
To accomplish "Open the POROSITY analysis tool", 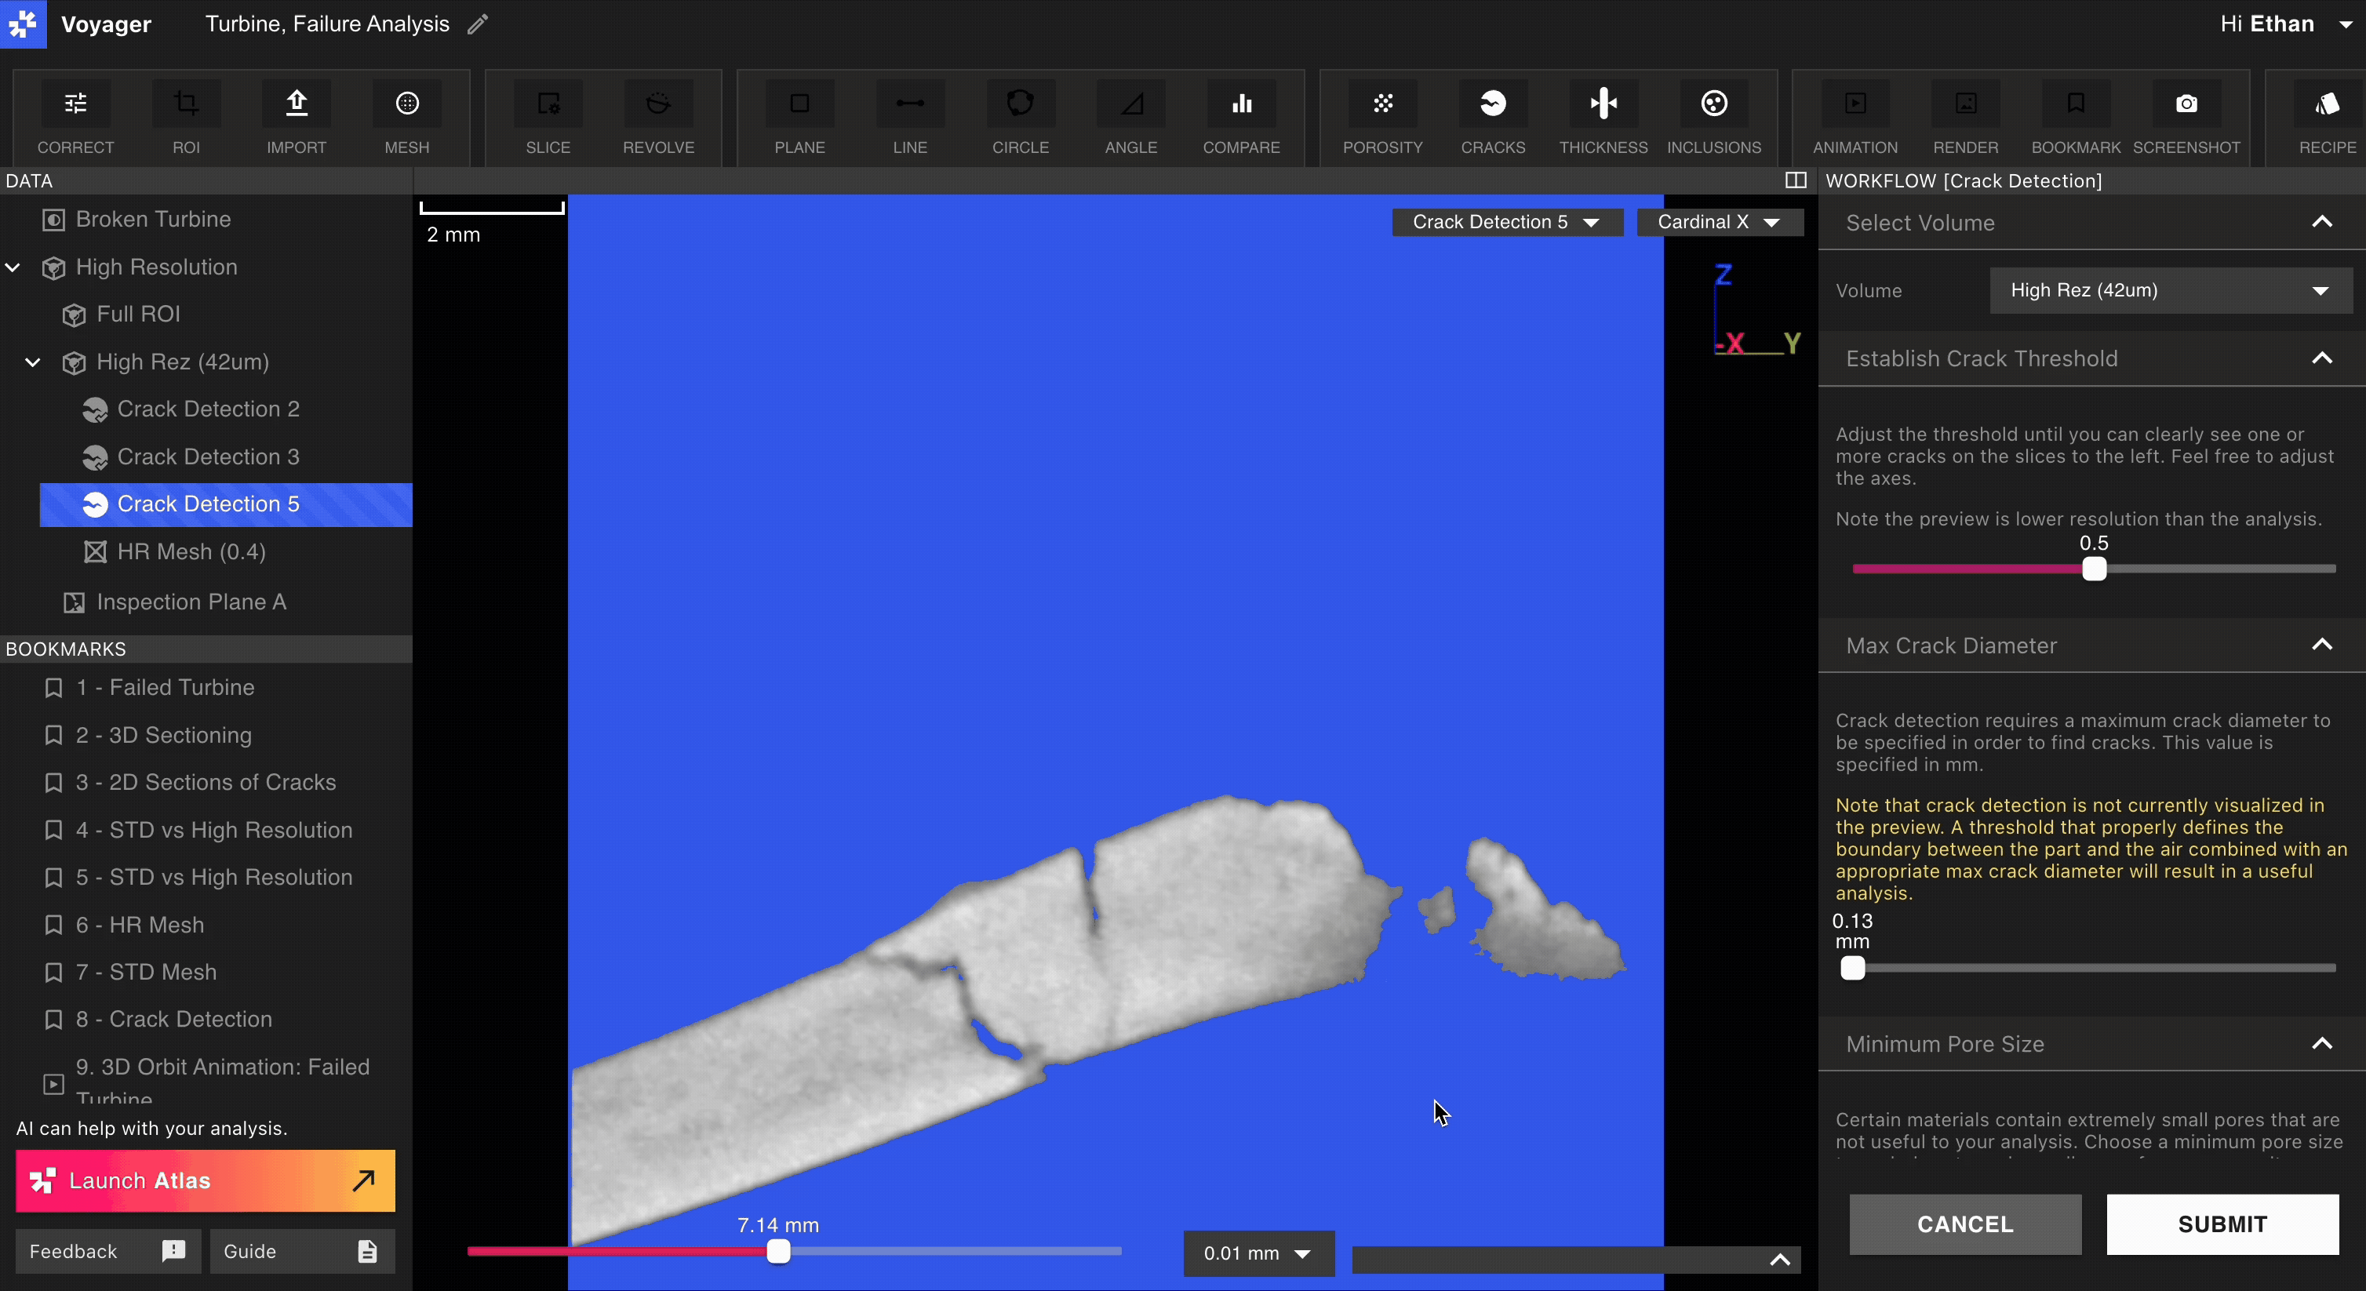I will [1382, 118].
